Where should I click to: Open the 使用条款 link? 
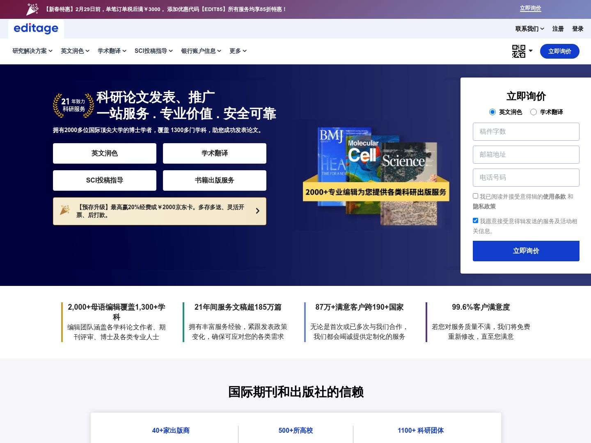[x=554, y=196]
